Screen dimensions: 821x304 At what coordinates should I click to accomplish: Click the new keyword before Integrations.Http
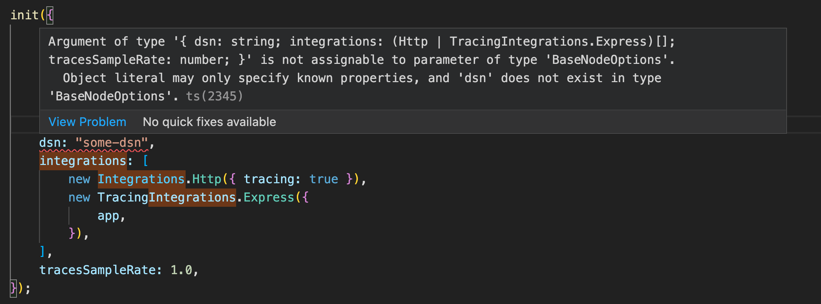pos(80,179)
